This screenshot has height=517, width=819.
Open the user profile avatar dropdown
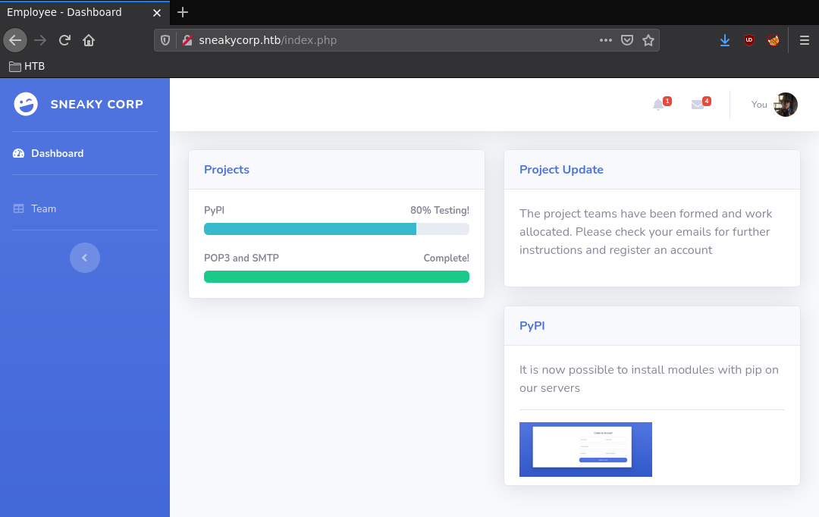(785, 105)
